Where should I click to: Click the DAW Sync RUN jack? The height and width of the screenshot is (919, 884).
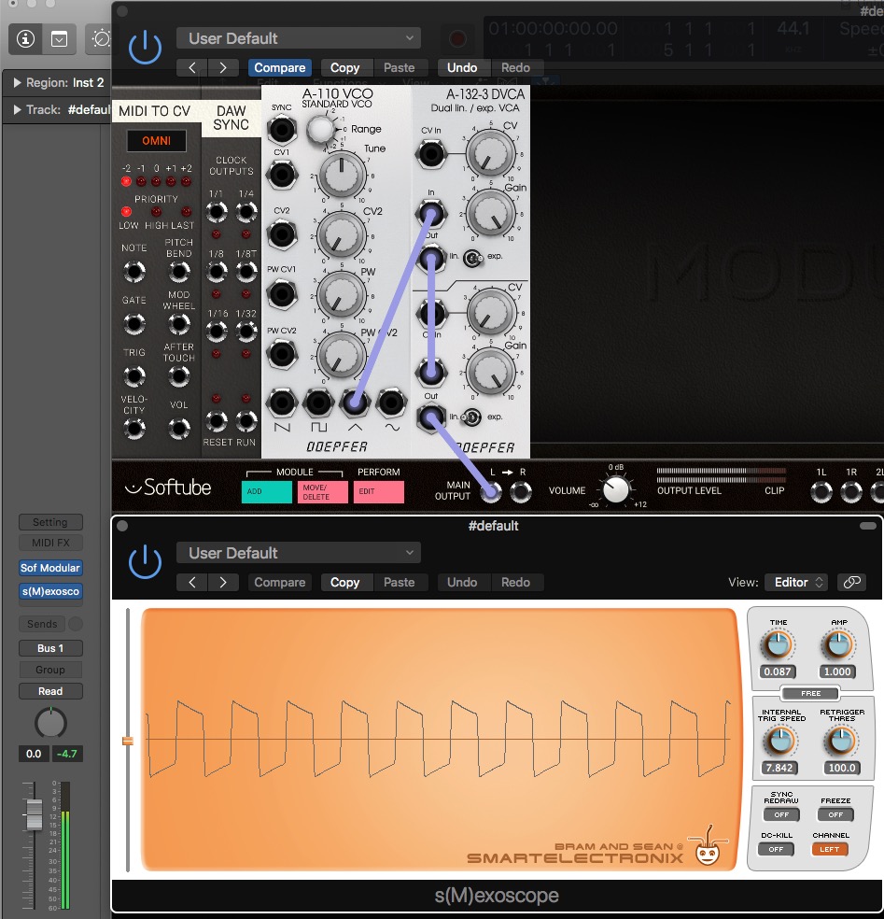point(246,421)
